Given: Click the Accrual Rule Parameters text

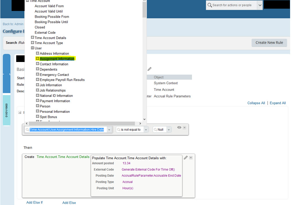Looking at the screenshot, I should (x=172, y=96).
